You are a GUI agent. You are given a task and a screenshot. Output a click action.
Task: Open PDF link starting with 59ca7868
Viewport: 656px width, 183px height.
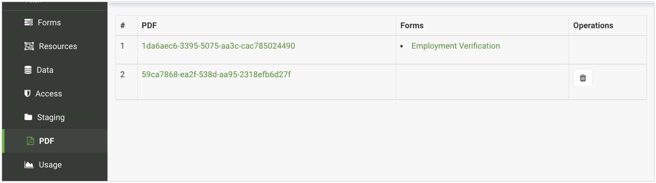[x=216, y=75]
